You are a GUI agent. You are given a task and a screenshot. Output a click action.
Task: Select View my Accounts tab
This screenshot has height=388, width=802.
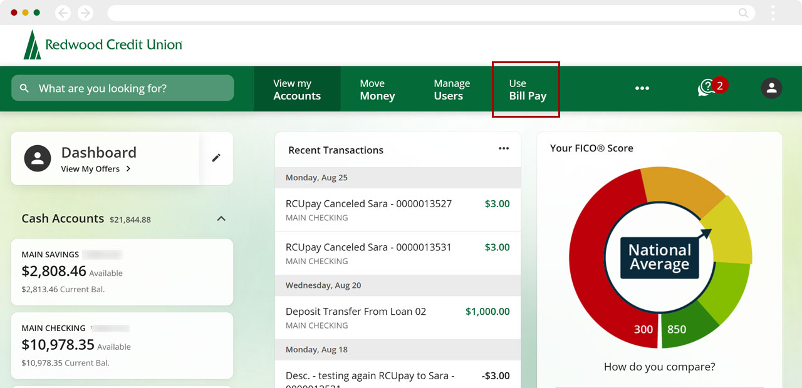[297, 89]
